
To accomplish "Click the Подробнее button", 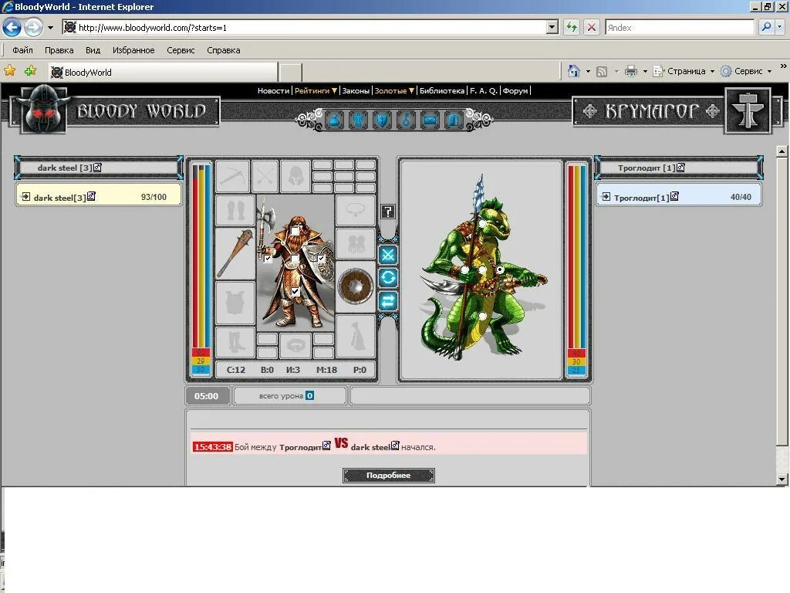I will click(389, 475).
